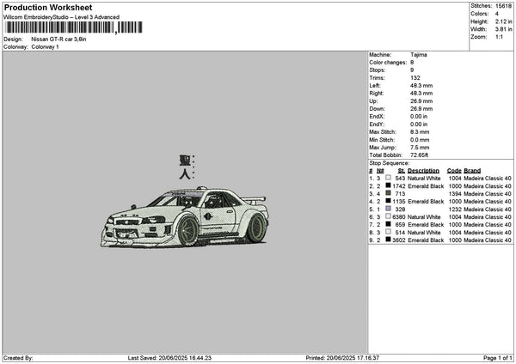
Task: Click the Japanese kanji text above the car
Action: 187,167
